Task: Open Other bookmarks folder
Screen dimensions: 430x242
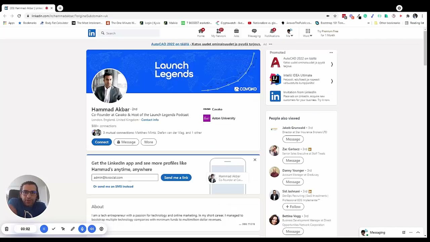Action: (x=387, y=23)
